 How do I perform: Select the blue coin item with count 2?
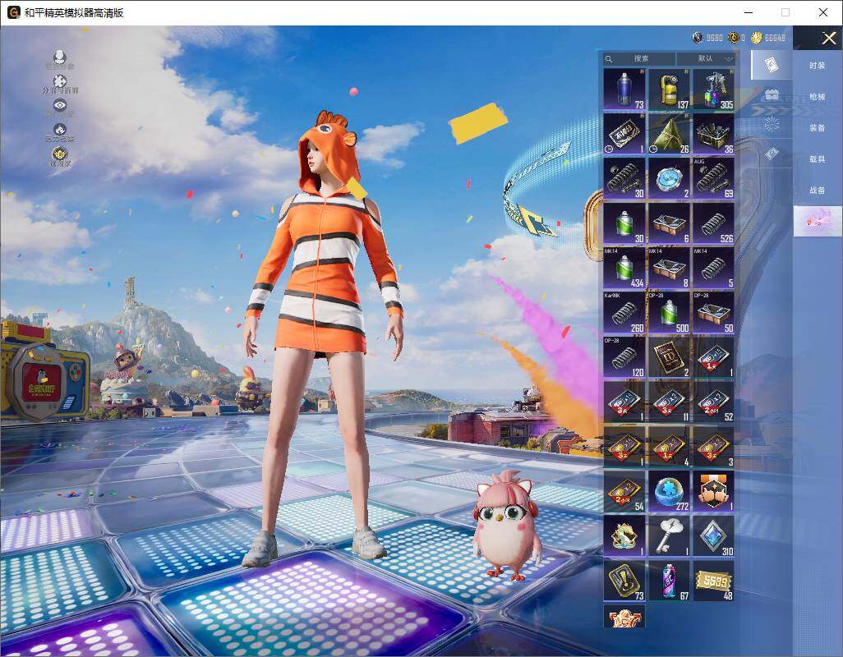click(x=669, y=178)
